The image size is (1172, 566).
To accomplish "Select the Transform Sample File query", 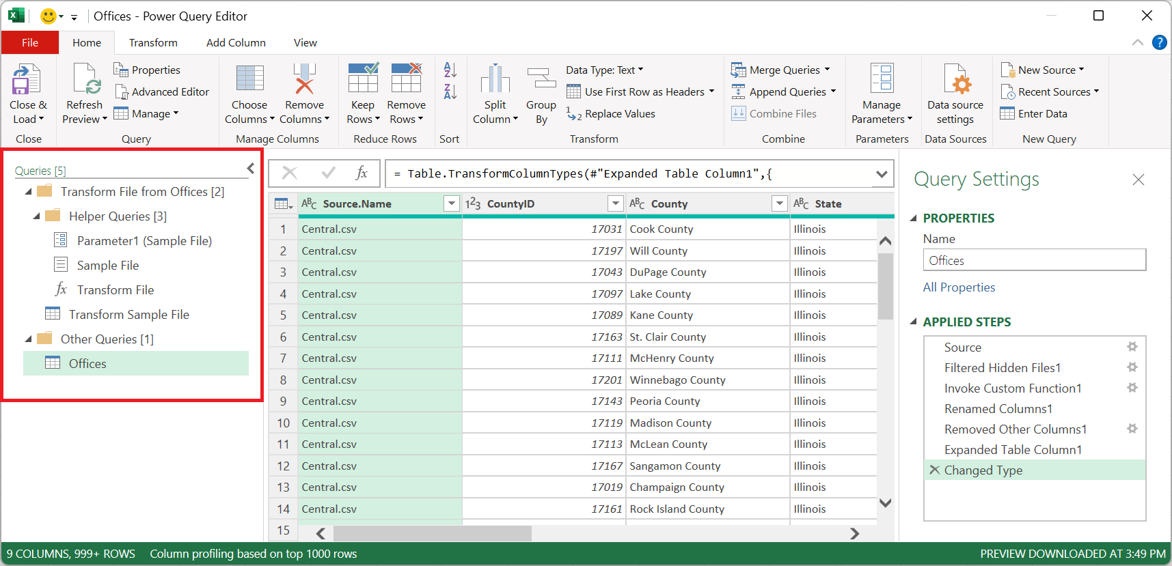I will [129, 314].
